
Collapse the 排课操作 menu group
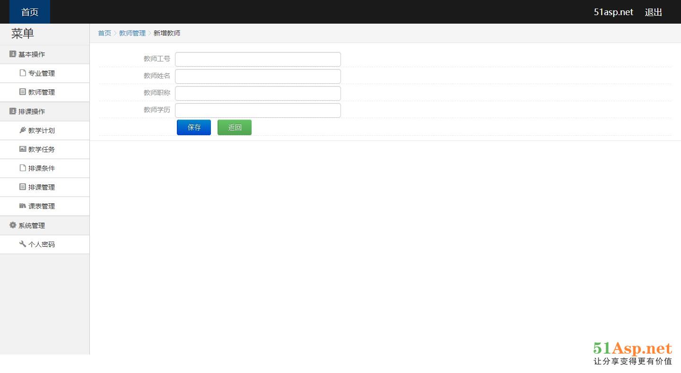(44, 112)
